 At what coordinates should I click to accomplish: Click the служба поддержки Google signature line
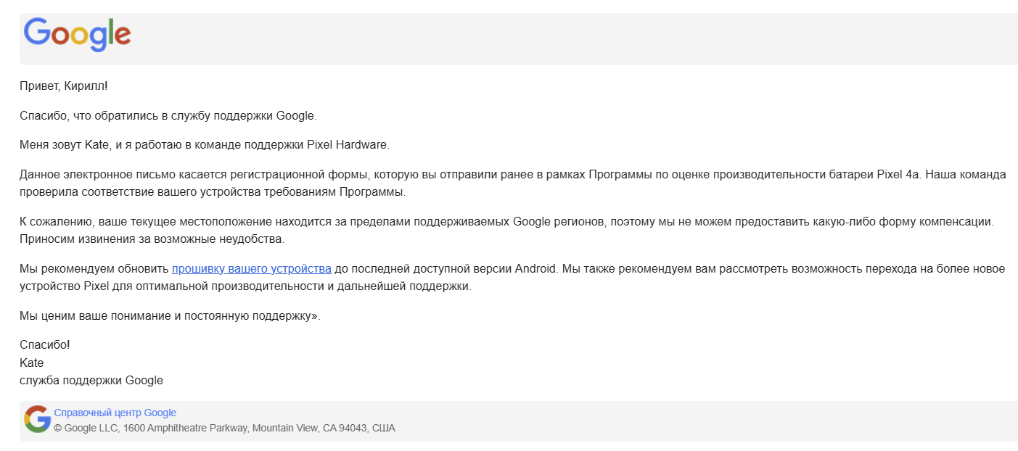point(91,381)
